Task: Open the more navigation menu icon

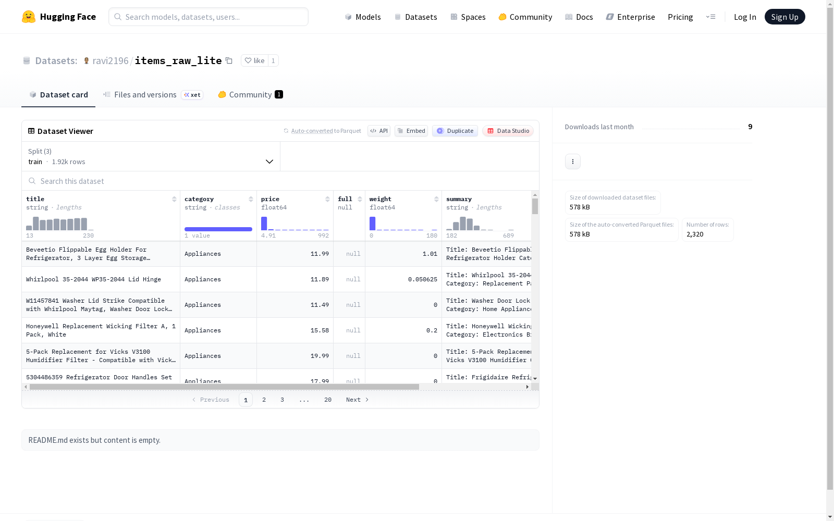Action: click(x=710, y=17)
